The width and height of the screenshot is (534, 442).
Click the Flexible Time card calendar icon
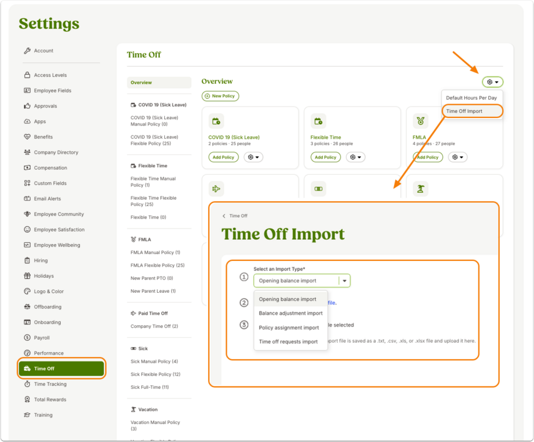[319, 121]
